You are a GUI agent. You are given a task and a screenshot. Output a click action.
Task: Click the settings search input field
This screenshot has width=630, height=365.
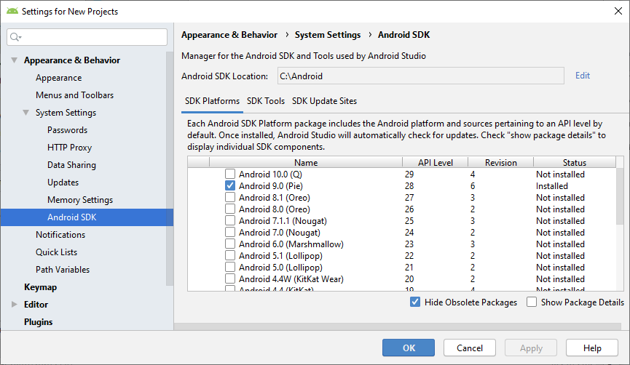(87, 37)
